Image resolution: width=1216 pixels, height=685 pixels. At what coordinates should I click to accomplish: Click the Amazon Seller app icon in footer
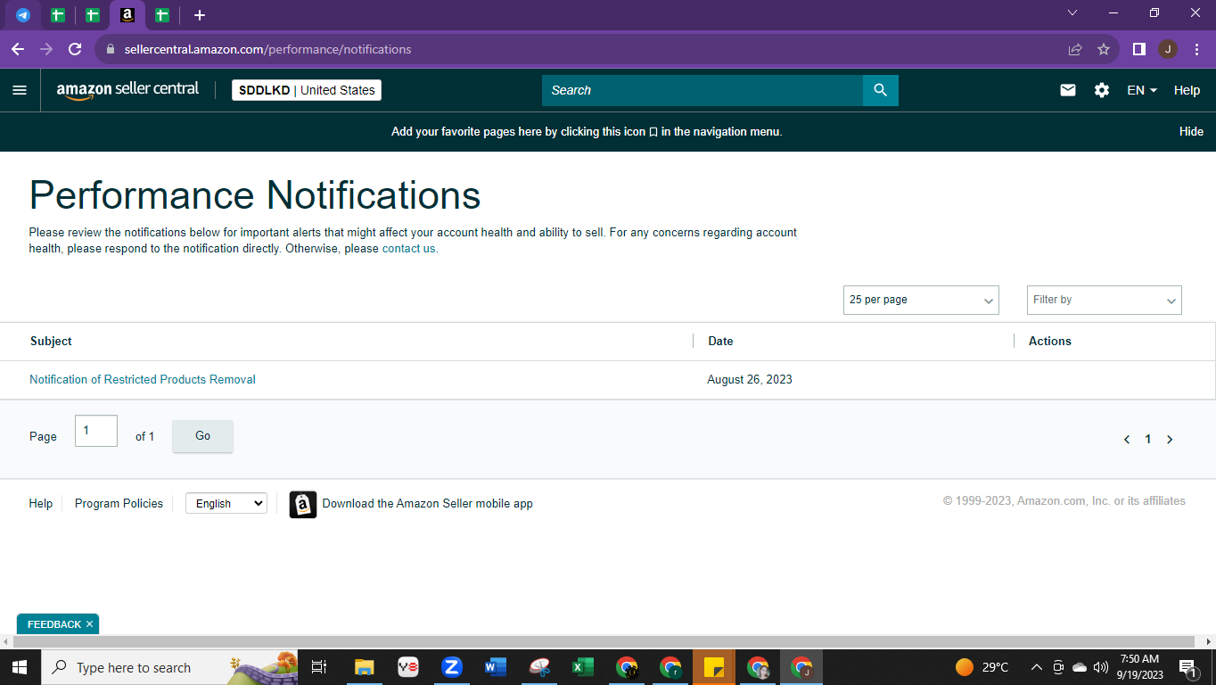pos(303,504)
